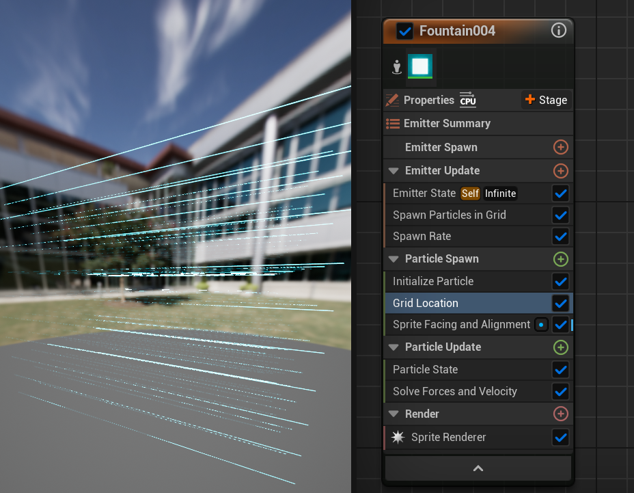The width and height of the screenshot is (634, 493).
Task: Collapse the Emitter Update section
Action: pyautogui.click(x=394, y=171)
